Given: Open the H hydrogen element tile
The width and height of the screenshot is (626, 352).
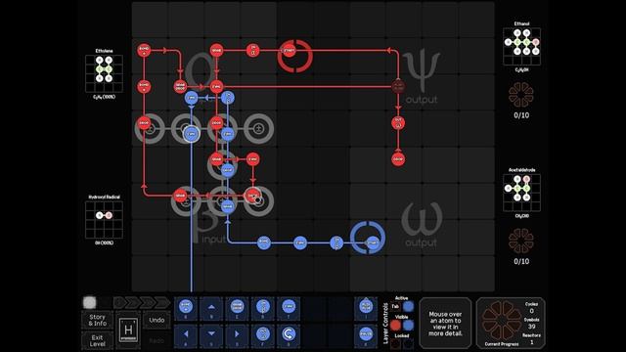Looking at the screenshot, I should (128, 330).
